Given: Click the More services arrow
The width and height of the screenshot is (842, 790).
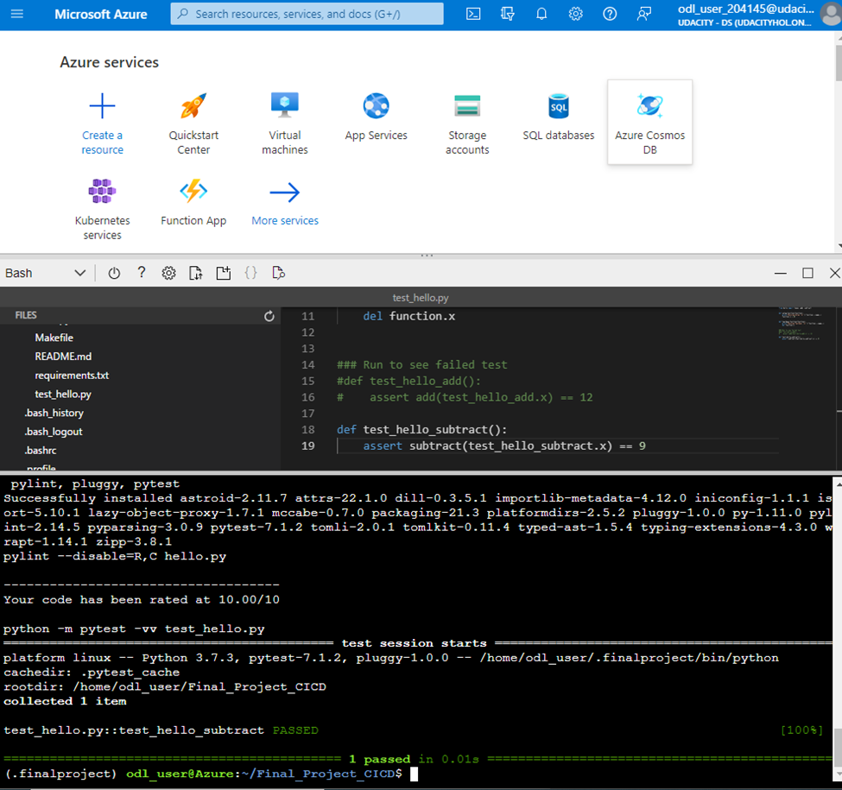Looking at the screenshot, I should click(285, 193).
